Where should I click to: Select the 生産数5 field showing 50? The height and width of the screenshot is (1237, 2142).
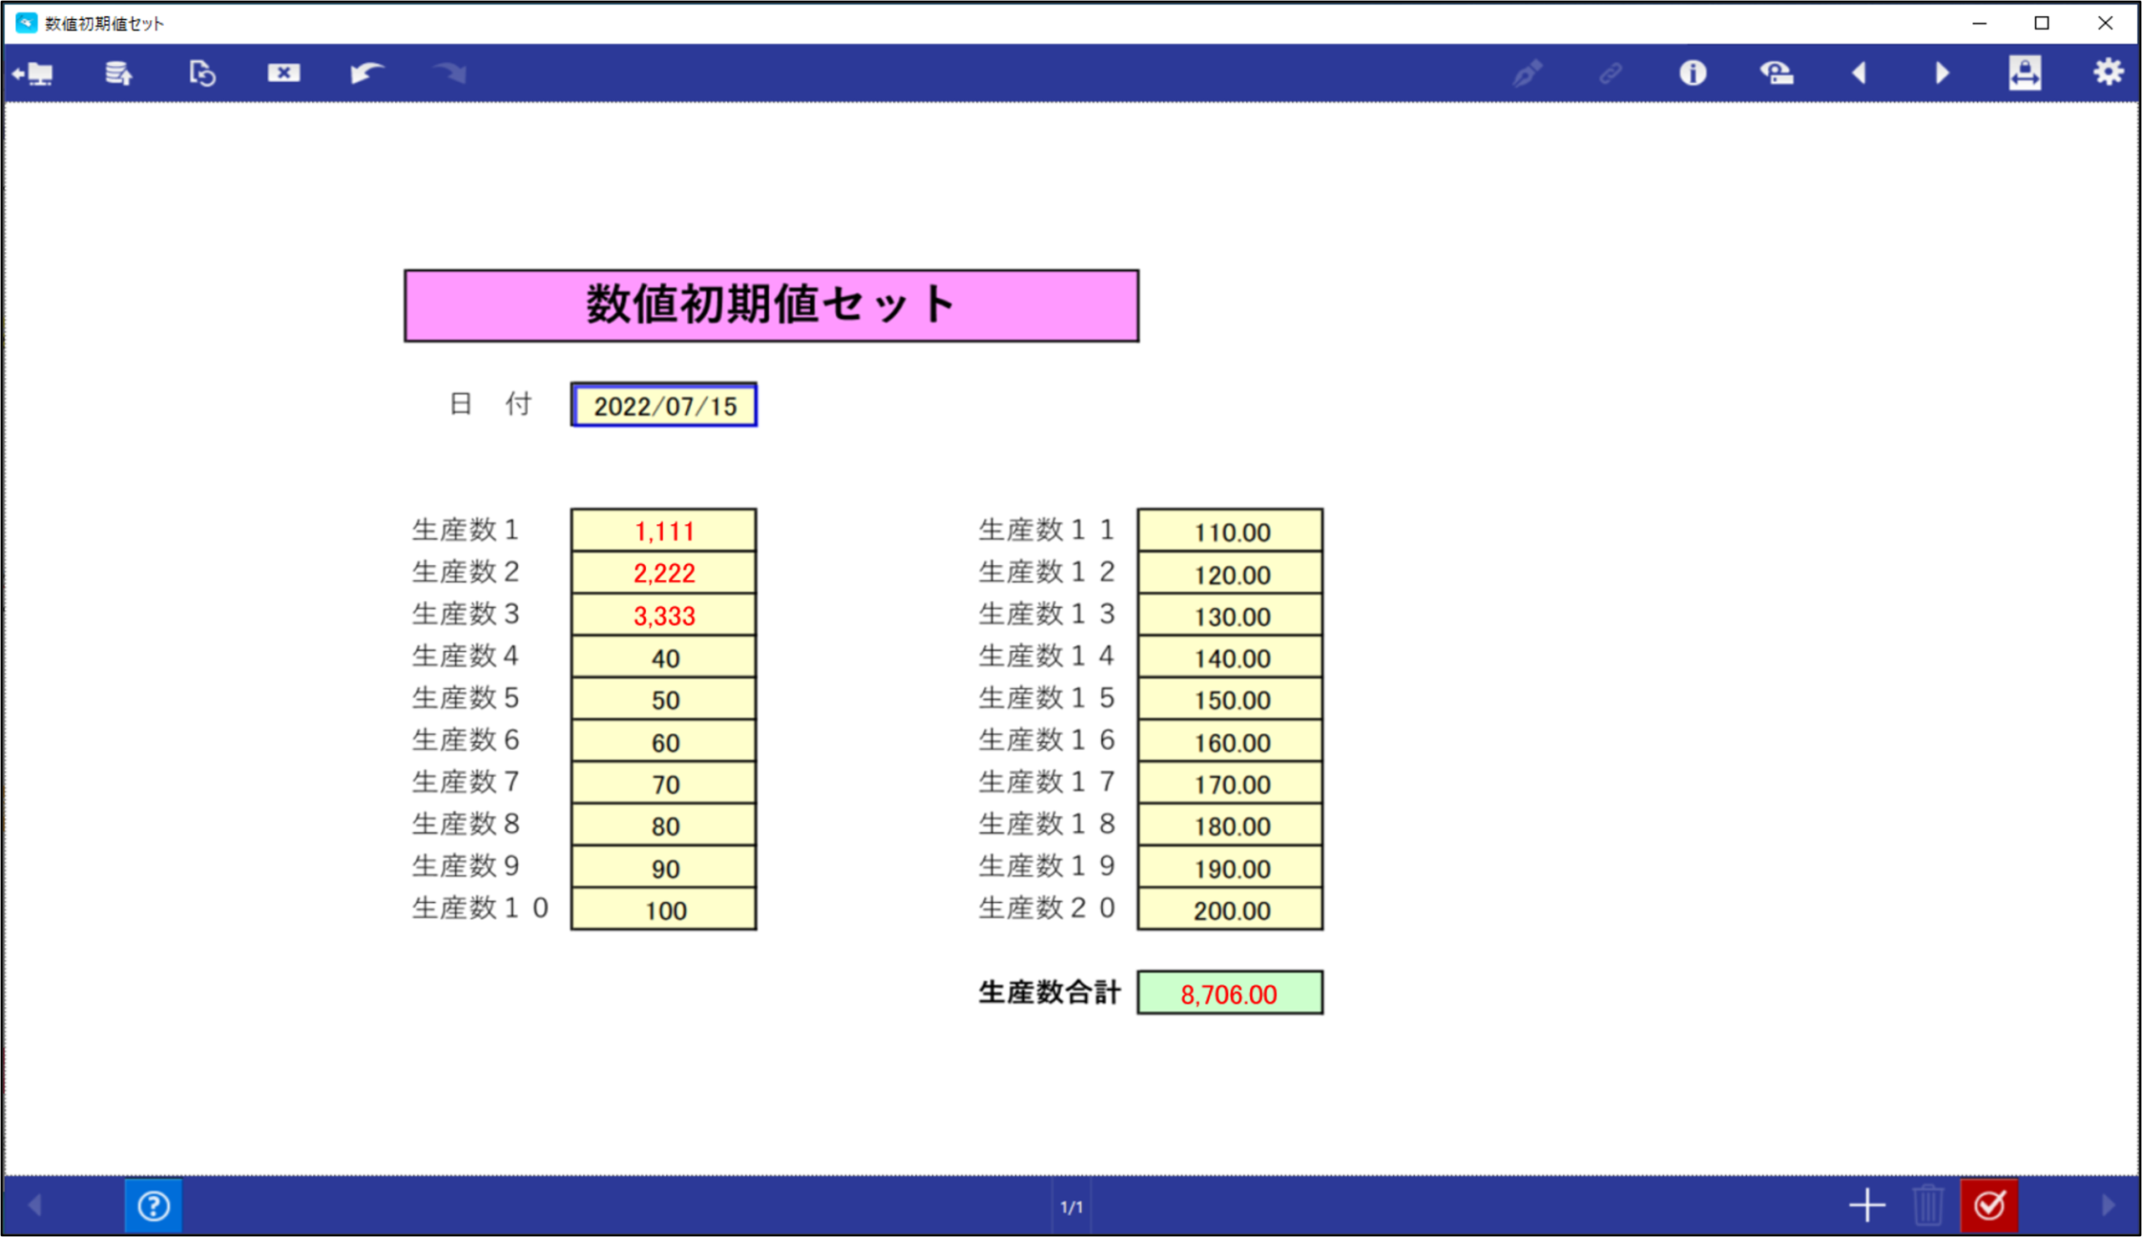tap(664, 699)
